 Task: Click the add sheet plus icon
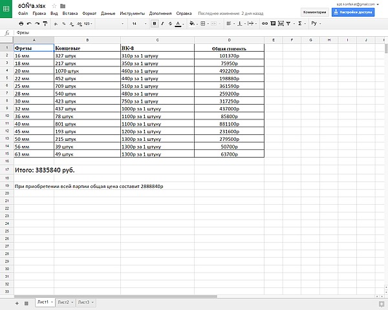17,302
